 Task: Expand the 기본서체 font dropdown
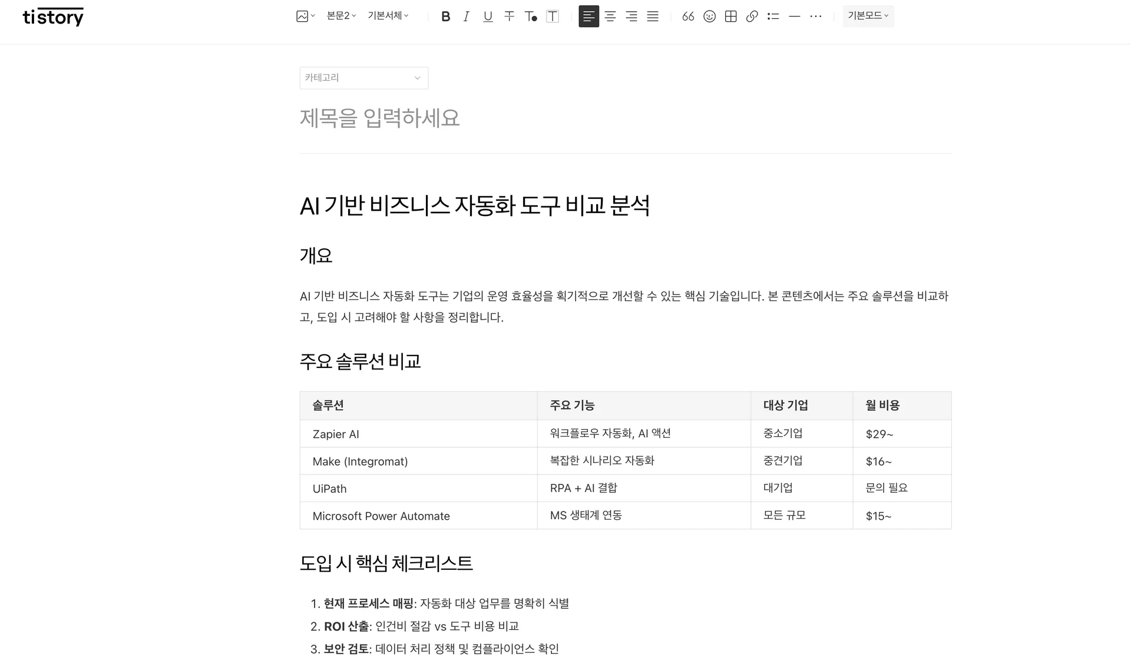pyautogui.click(x=388, y=16)
